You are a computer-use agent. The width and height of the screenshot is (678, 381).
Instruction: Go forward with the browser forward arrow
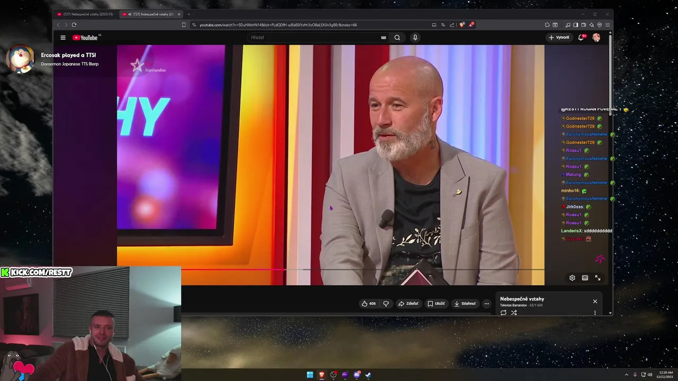point(66,25)
